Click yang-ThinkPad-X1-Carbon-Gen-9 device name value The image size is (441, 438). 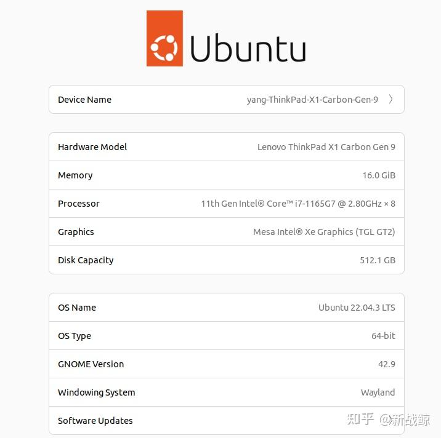312,100
